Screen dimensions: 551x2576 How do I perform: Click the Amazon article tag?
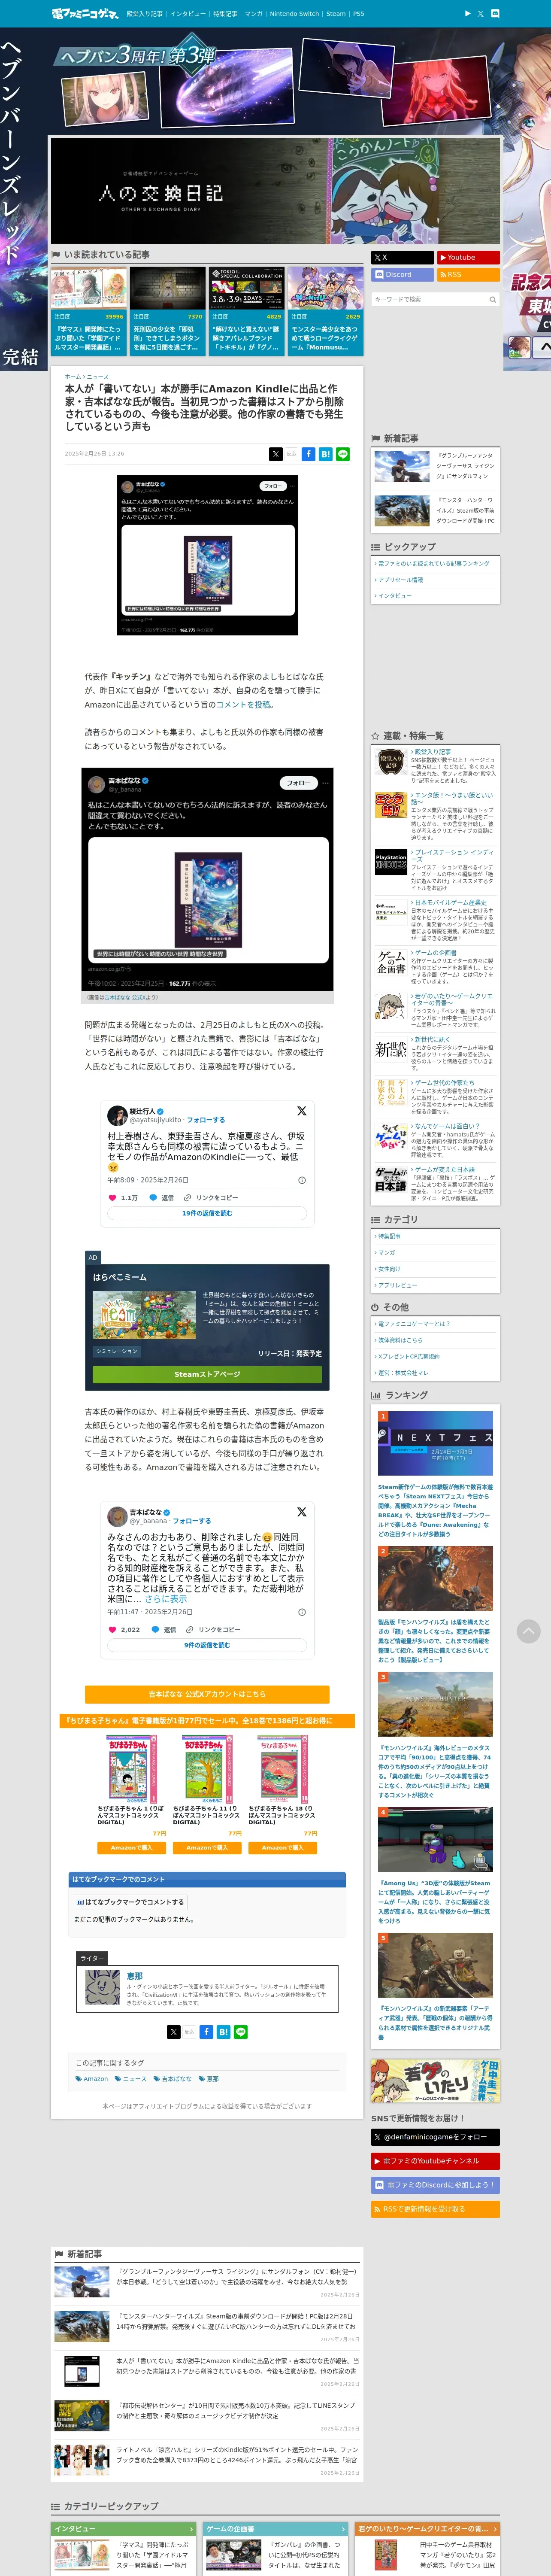click(x=92, y=2078)
